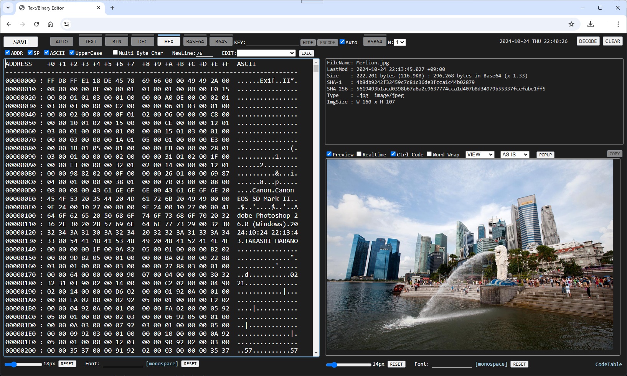Click the HIDE button

[x=308, y=43]
